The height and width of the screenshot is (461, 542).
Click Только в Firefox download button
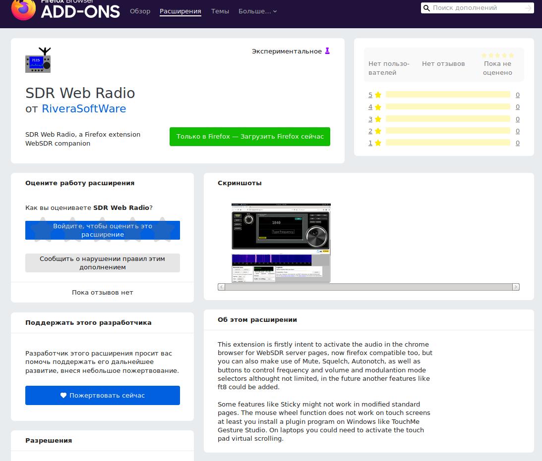point(250,137)
